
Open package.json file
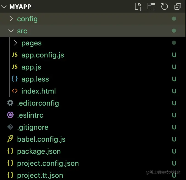(39, 151)
